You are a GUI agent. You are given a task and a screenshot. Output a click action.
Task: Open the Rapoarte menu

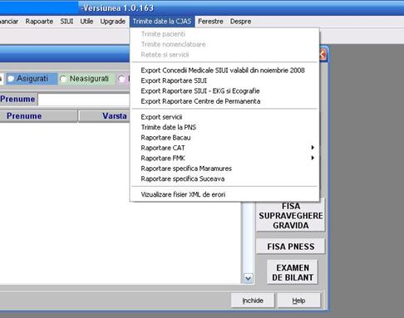tap(39, 22)
